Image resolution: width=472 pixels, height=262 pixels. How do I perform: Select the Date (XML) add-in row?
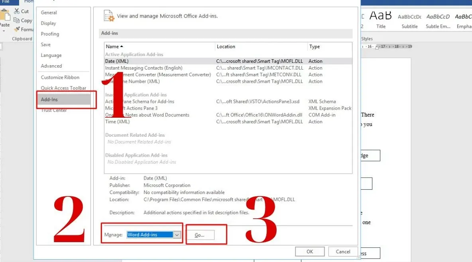click(228, 61)
